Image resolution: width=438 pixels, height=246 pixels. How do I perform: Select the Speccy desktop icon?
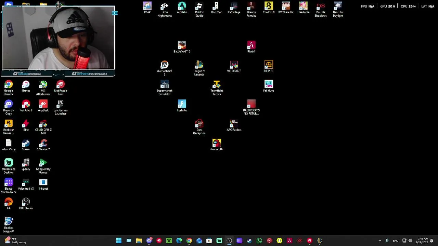[26, 165]
